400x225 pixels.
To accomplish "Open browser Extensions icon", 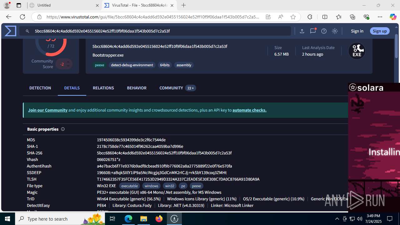I will [310, 17].
